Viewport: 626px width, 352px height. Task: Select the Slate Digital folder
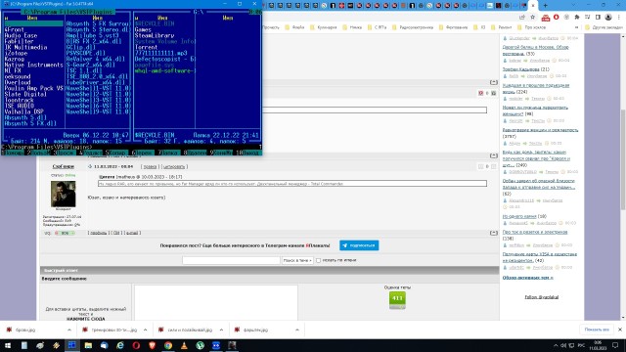click(x=25, y=94)
